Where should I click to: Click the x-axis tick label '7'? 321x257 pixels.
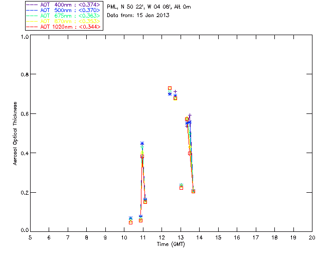click(68, 237)
